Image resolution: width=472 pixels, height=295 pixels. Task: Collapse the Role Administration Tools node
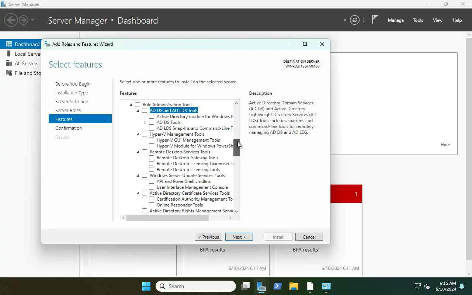(x=131, y=105)
